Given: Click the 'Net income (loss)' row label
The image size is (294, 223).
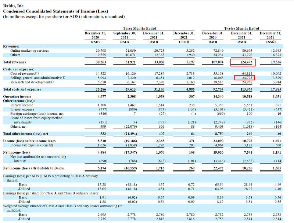Looking at the screenshot, I should point(16,153).
